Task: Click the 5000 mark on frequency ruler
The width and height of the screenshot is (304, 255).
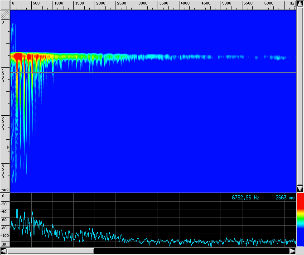Action: pos(227,4)
